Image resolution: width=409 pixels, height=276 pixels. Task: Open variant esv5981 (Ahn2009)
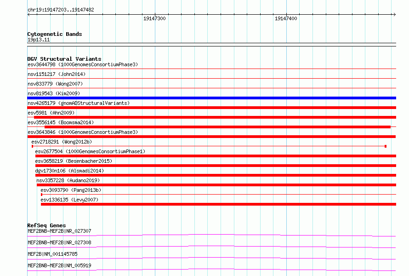click(x=51, y=113)
